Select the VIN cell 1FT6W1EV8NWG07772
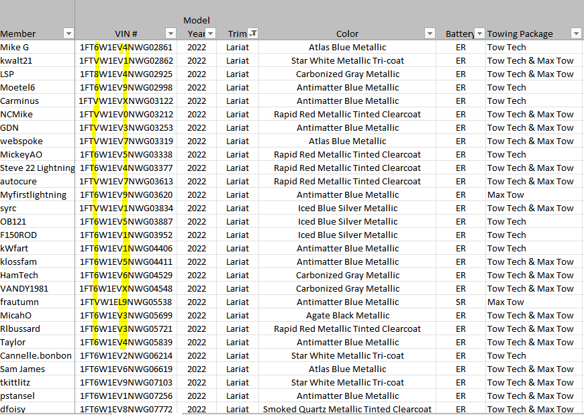This screenshot has width=584, height=415. pyautogui.click(x=126, y=410)
